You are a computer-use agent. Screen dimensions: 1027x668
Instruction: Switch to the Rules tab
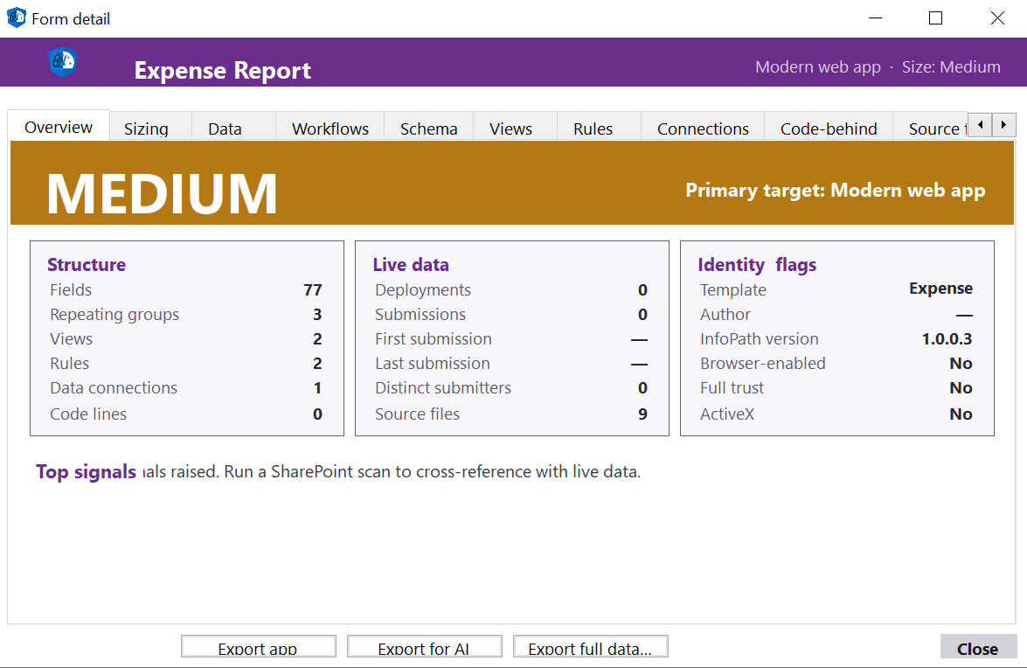(593, 128)
